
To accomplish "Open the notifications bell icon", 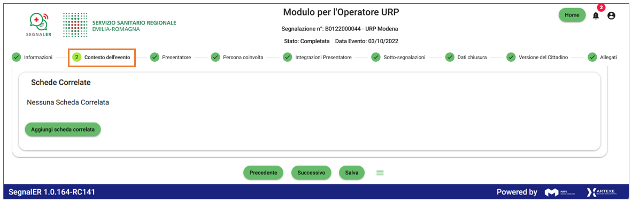I will point(596,15).
